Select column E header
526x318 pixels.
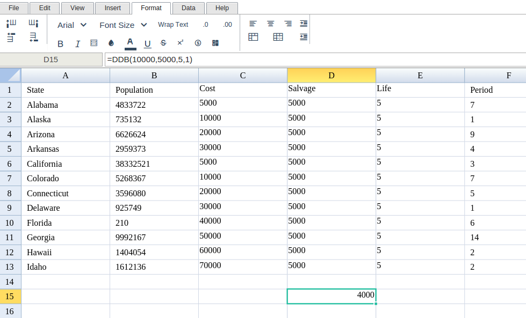420,75
